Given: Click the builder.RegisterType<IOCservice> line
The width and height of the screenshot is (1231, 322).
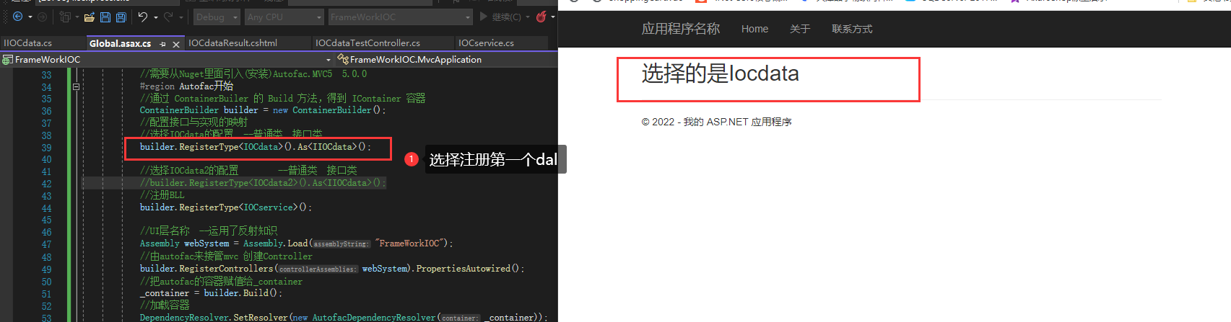Looking at the screenshot, I should tap(226, 207).
